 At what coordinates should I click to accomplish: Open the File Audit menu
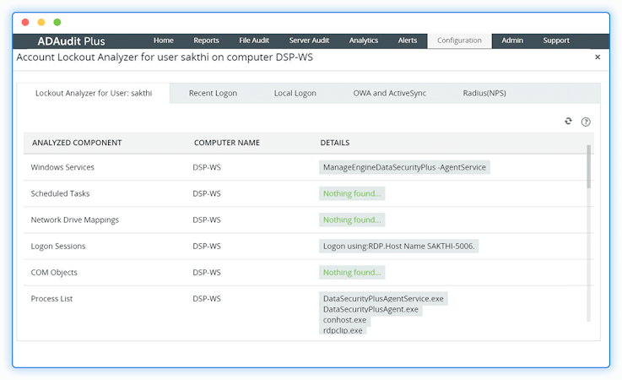(254, 41)
